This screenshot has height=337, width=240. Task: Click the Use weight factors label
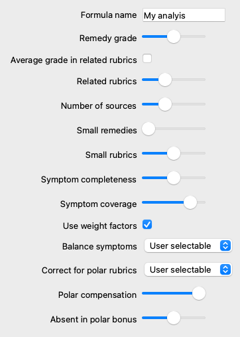[100, 226]
